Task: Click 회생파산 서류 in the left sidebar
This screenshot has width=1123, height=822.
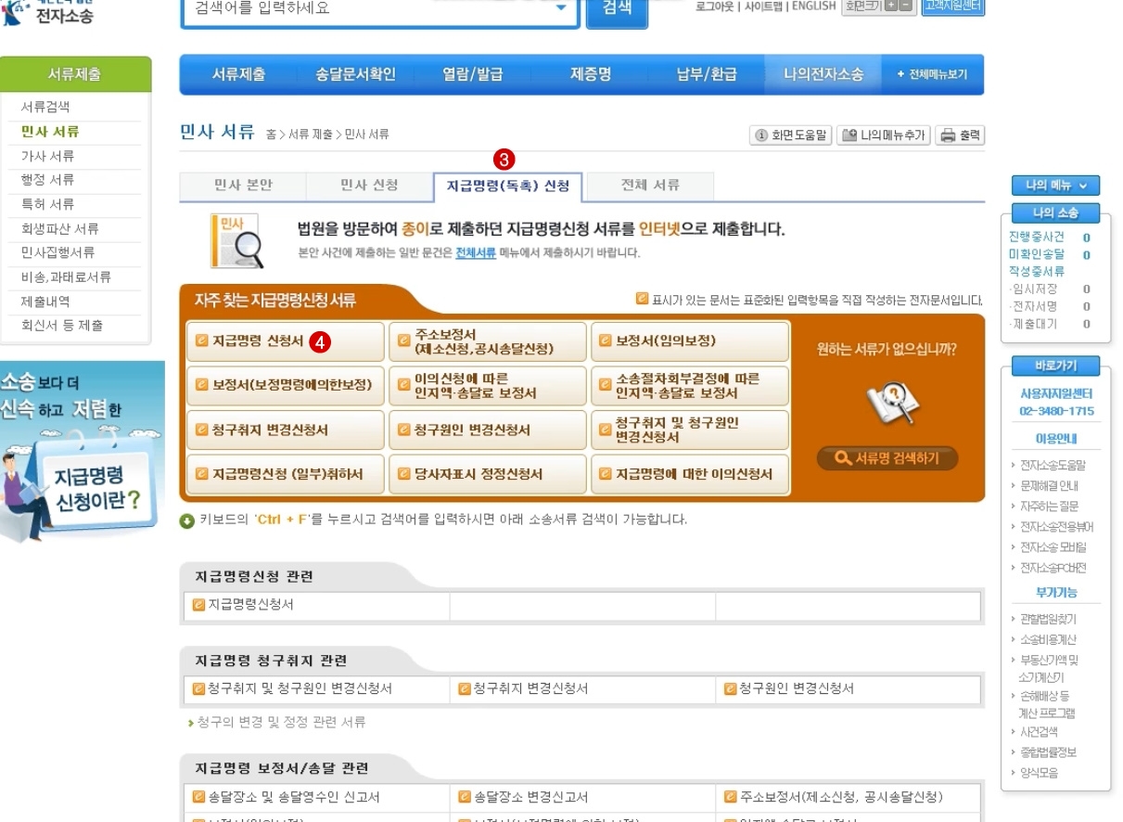Action: [x=59, y=229]
